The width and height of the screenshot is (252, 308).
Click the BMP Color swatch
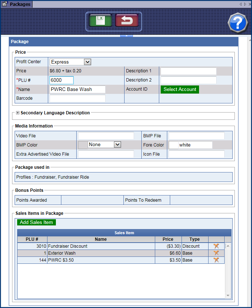[x=83, y=145]
